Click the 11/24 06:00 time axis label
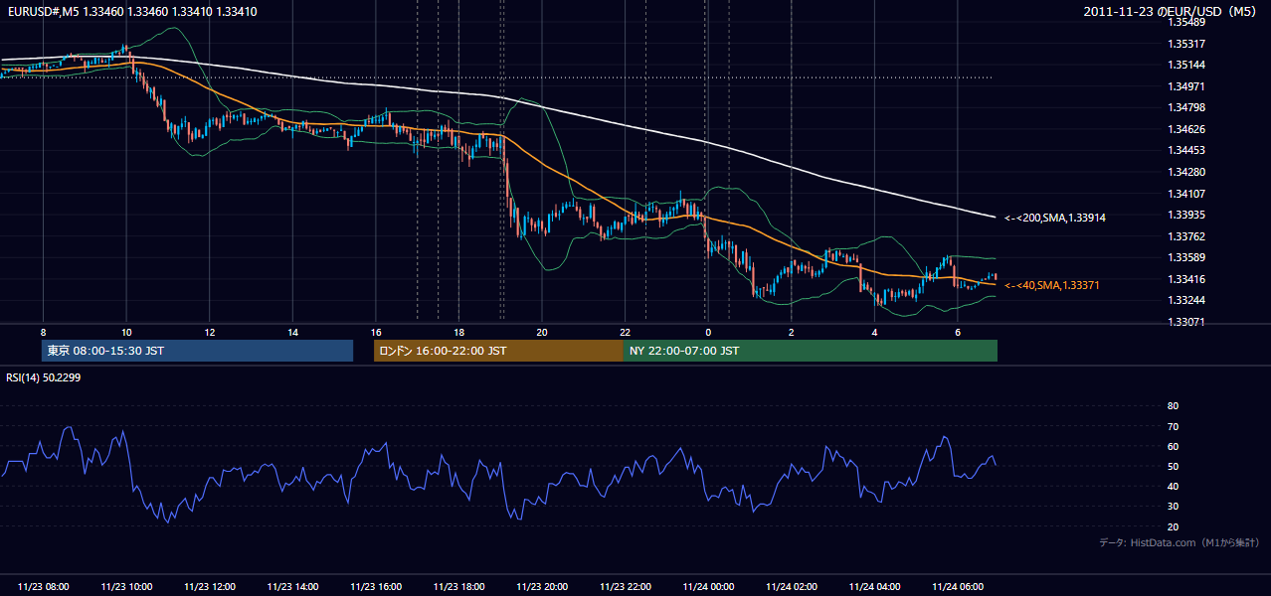The image size is (1271, 596). pyautogui.click(x=958, y=587)
